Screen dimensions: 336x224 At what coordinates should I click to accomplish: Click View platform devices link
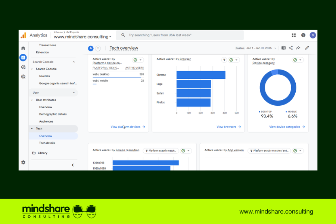point(128,127)
